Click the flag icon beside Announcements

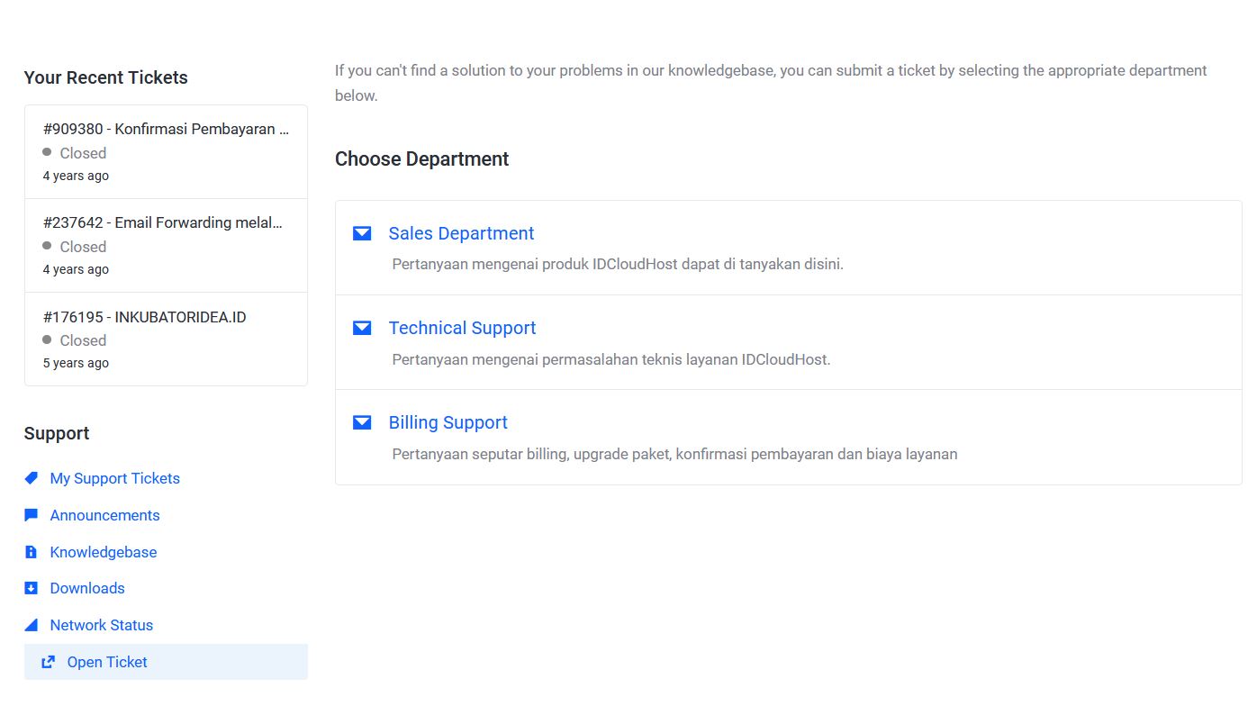click(30, 514)
